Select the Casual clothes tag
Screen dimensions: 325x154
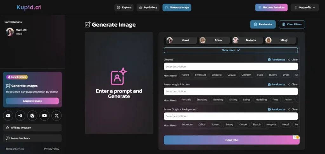[231, 75]
